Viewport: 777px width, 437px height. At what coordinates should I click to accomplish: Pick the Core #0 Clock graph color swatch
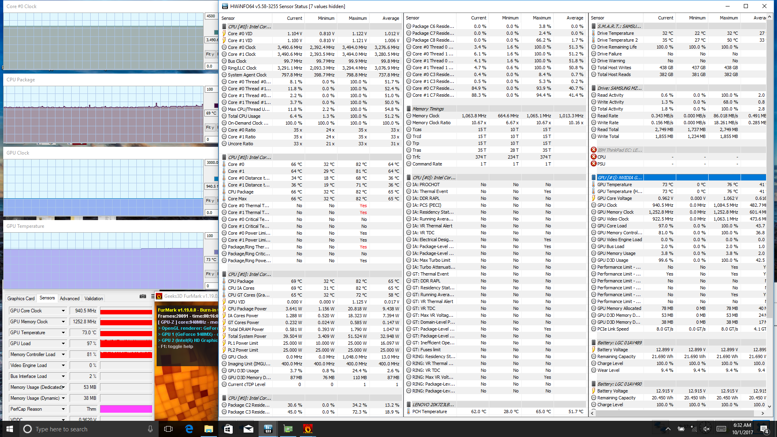pyautogui.click(x=216, y=32)
